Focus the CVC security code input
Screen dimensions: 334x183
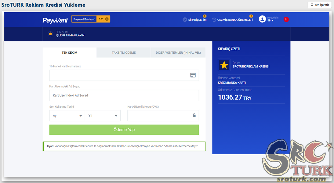pos(163,116)
